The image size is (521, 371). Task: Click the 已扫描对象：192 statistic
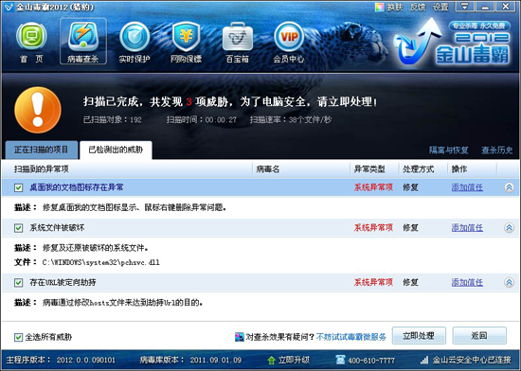(x=113, y=120)
